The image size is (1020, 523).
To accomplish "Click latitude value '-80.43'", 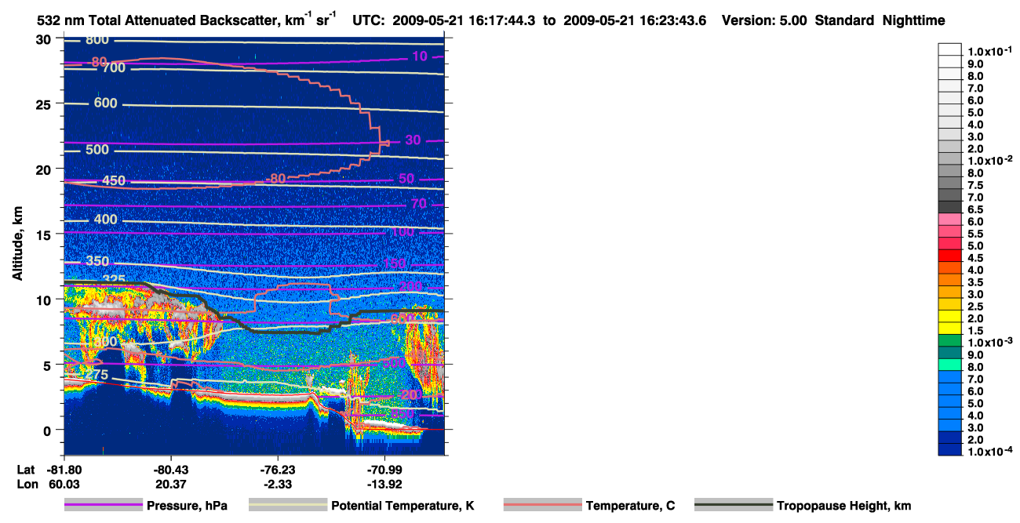I will coord(171,469).
